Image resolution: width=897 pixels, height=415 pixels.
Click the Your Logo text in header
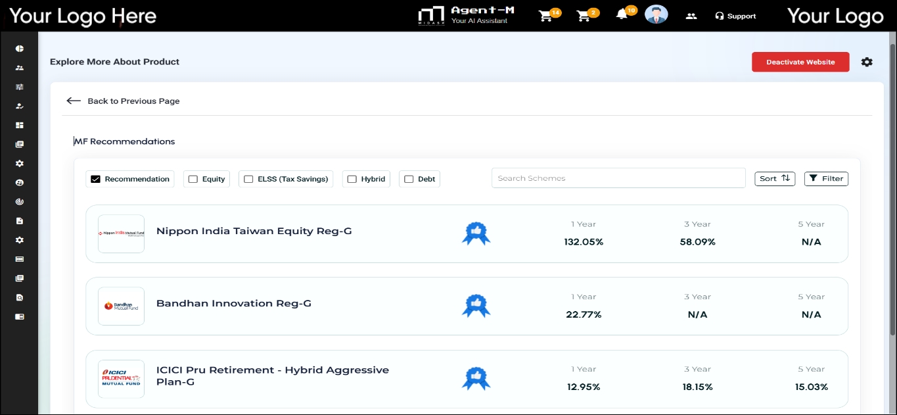click(x=835, y=16)
